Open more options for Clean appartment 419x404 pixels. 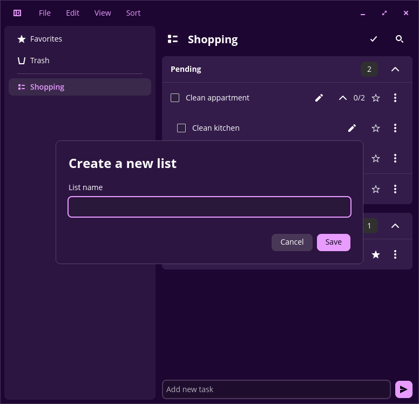coord(395,98)
